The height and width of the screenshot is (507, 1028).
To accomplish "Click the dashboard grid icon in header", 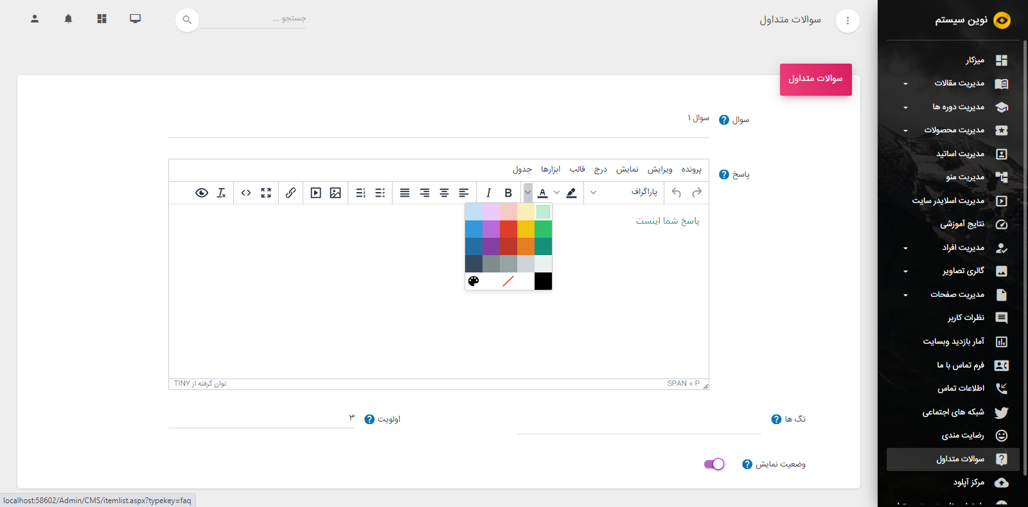I will coord(102,19).
